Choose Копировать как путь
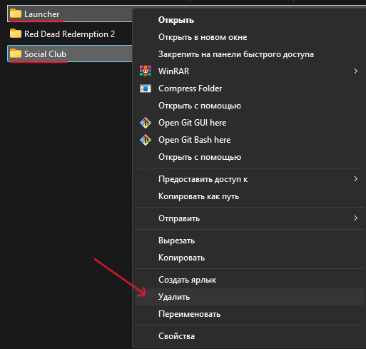Viewport: 366px width, 349px height. pyautogui.click(x=250, y=196)
